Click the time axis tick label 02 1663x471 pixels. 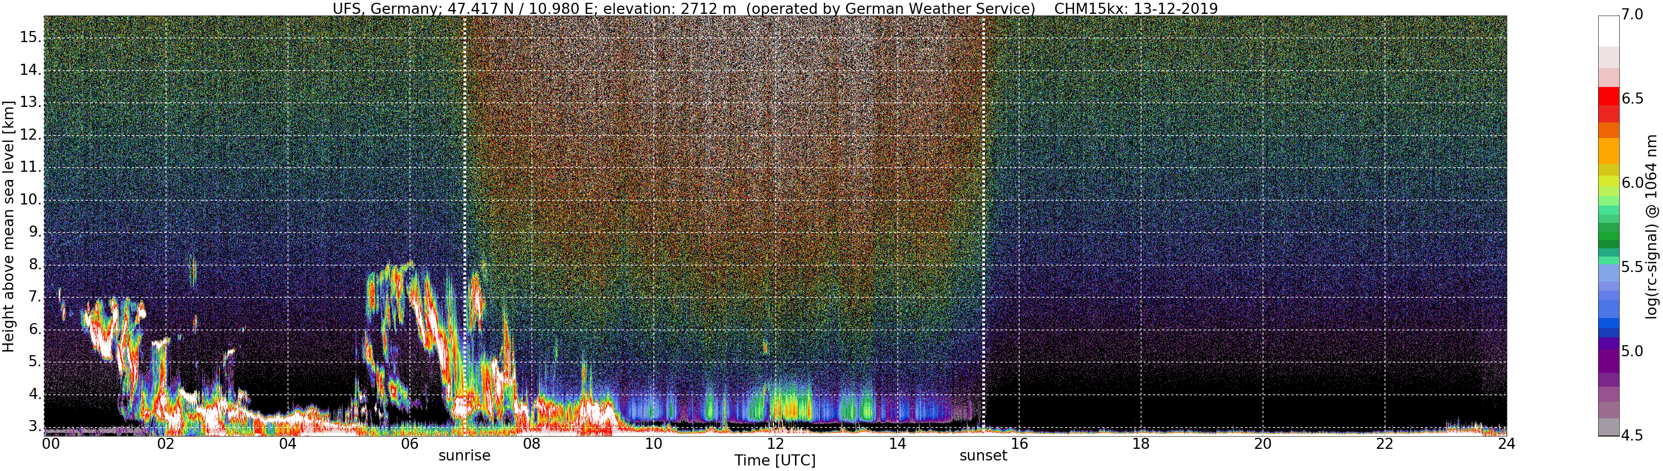(x=166, y=444)
